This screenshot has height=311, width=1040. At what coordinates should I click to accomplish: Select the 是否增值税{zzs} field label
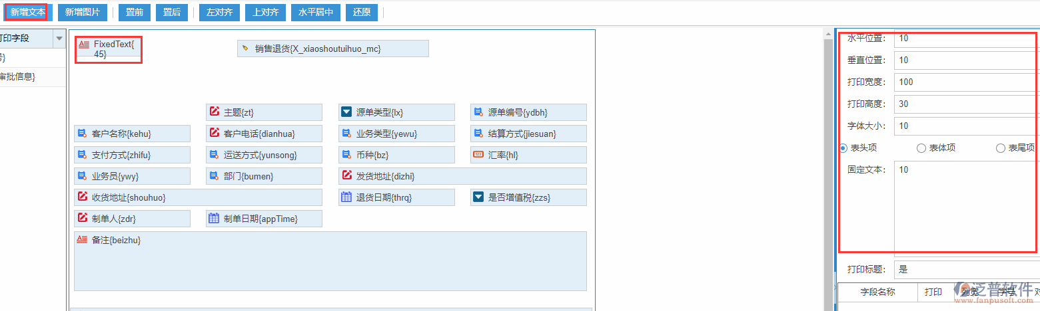520,197
